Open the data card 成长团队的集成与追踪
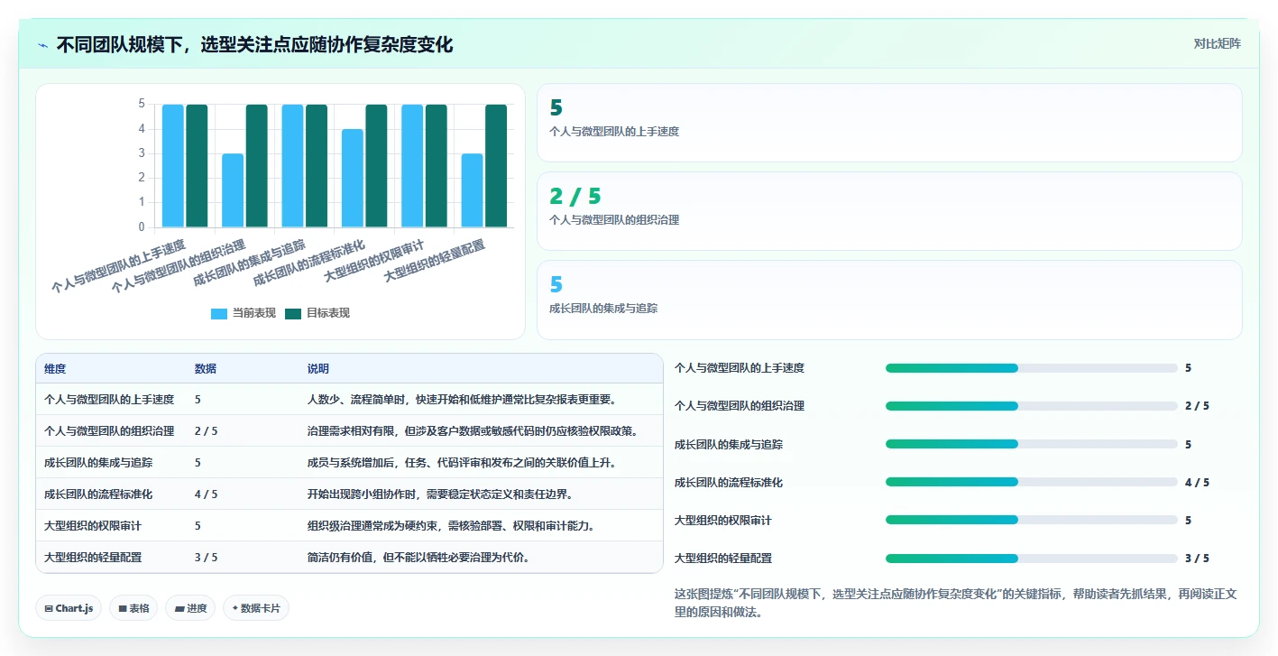 pyautogui.click(x=889, y=300)
